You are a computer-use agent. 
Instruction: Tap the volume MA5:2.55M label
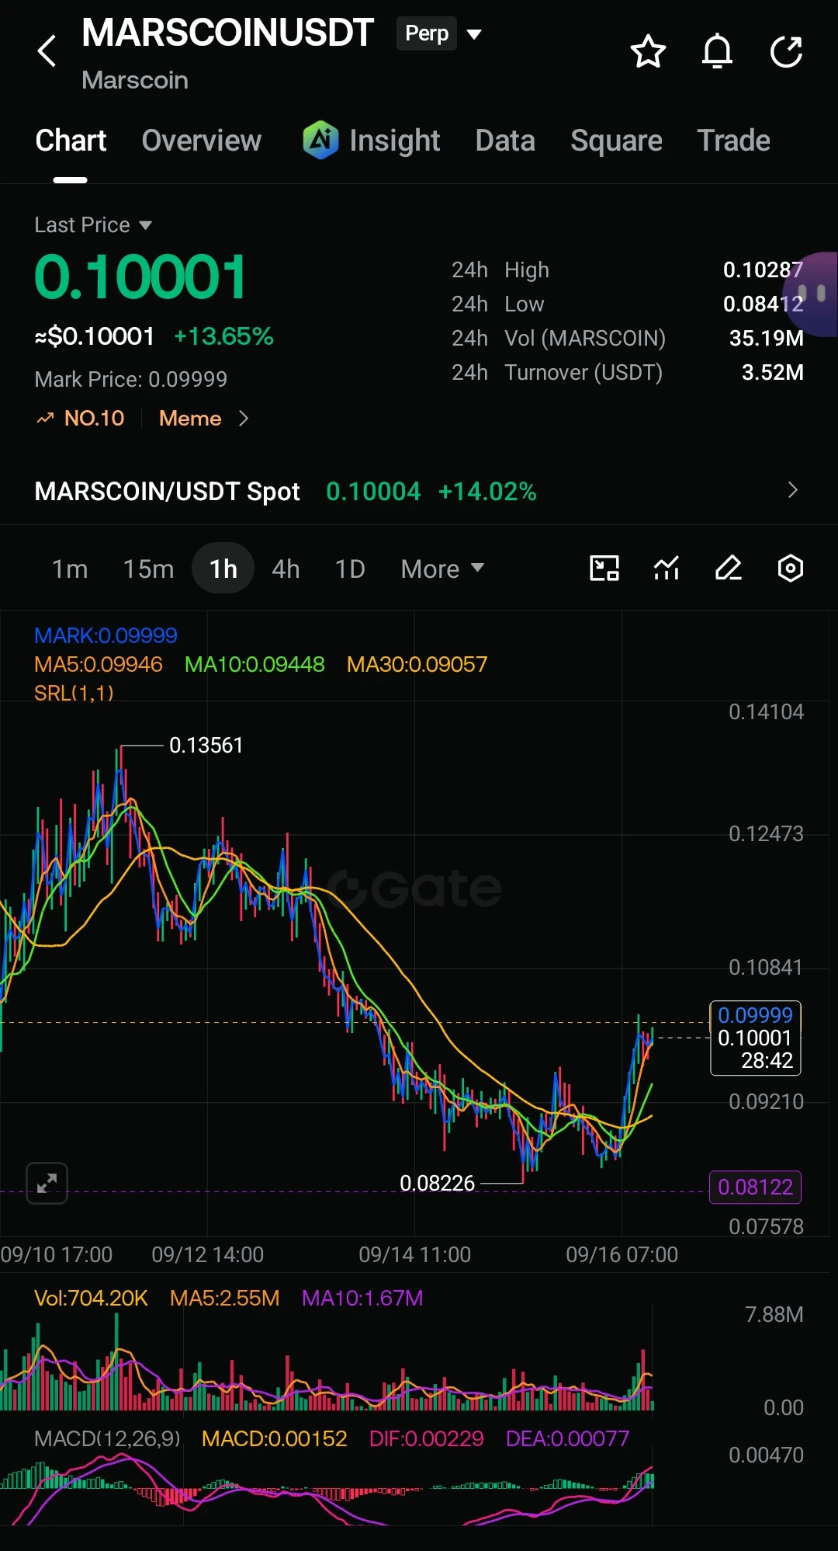pos(224,1298)
